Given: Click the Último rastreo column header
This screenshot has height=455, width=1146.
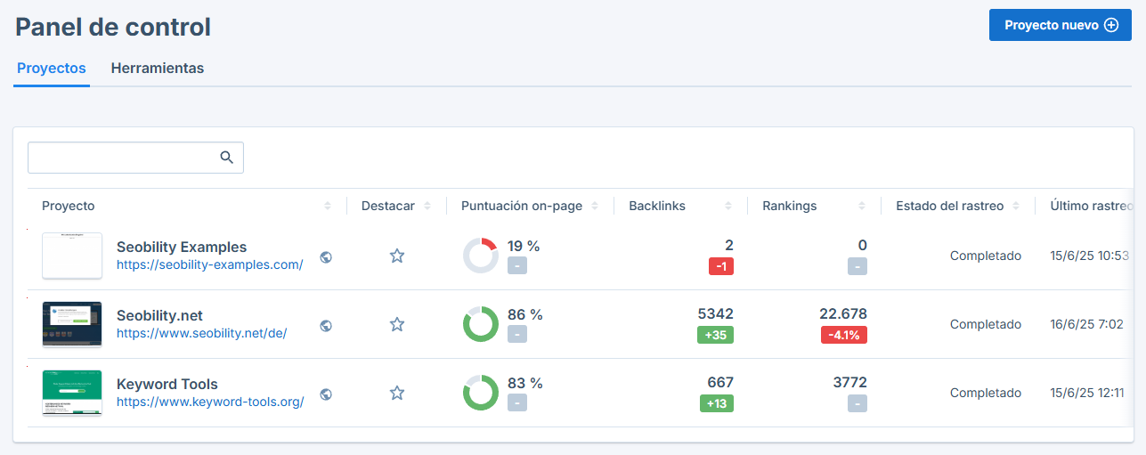Looking at the screenshot, I should (x=1091, y=206).
